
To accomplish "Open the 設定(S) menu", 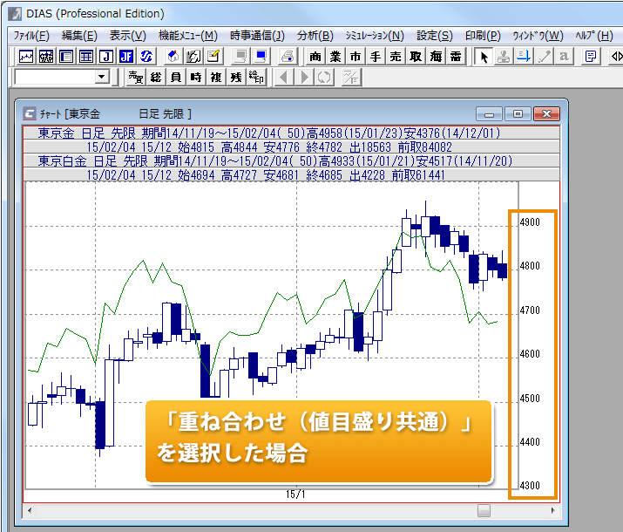I will pyautogui.click(x=434, y=36).
